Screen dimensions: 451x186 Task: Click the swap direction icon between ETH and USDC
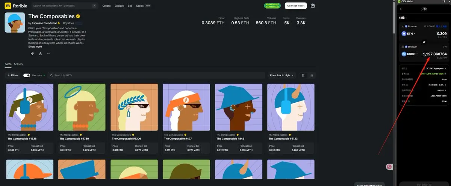point(424,42)
